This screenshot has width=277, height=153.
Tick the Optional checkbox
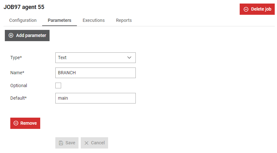[58, 85]
